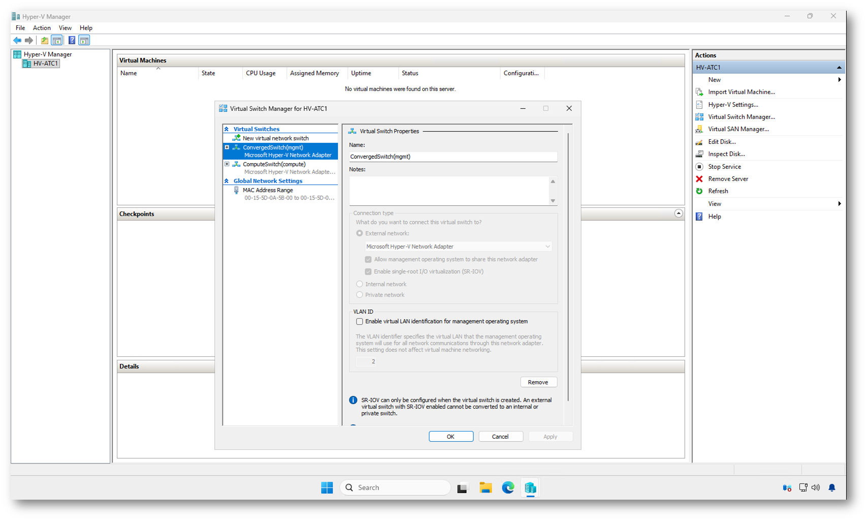This screenshot has height=521, width=868.
Task: Click the Remove button for the switch
Action: (538, 382)
